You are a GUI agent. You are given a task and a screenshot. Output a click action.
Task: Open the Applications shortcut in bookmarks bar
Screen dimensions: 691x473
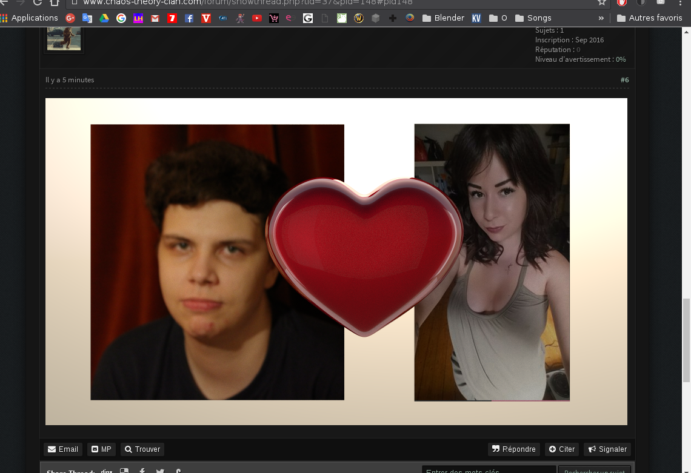point(29,18)
